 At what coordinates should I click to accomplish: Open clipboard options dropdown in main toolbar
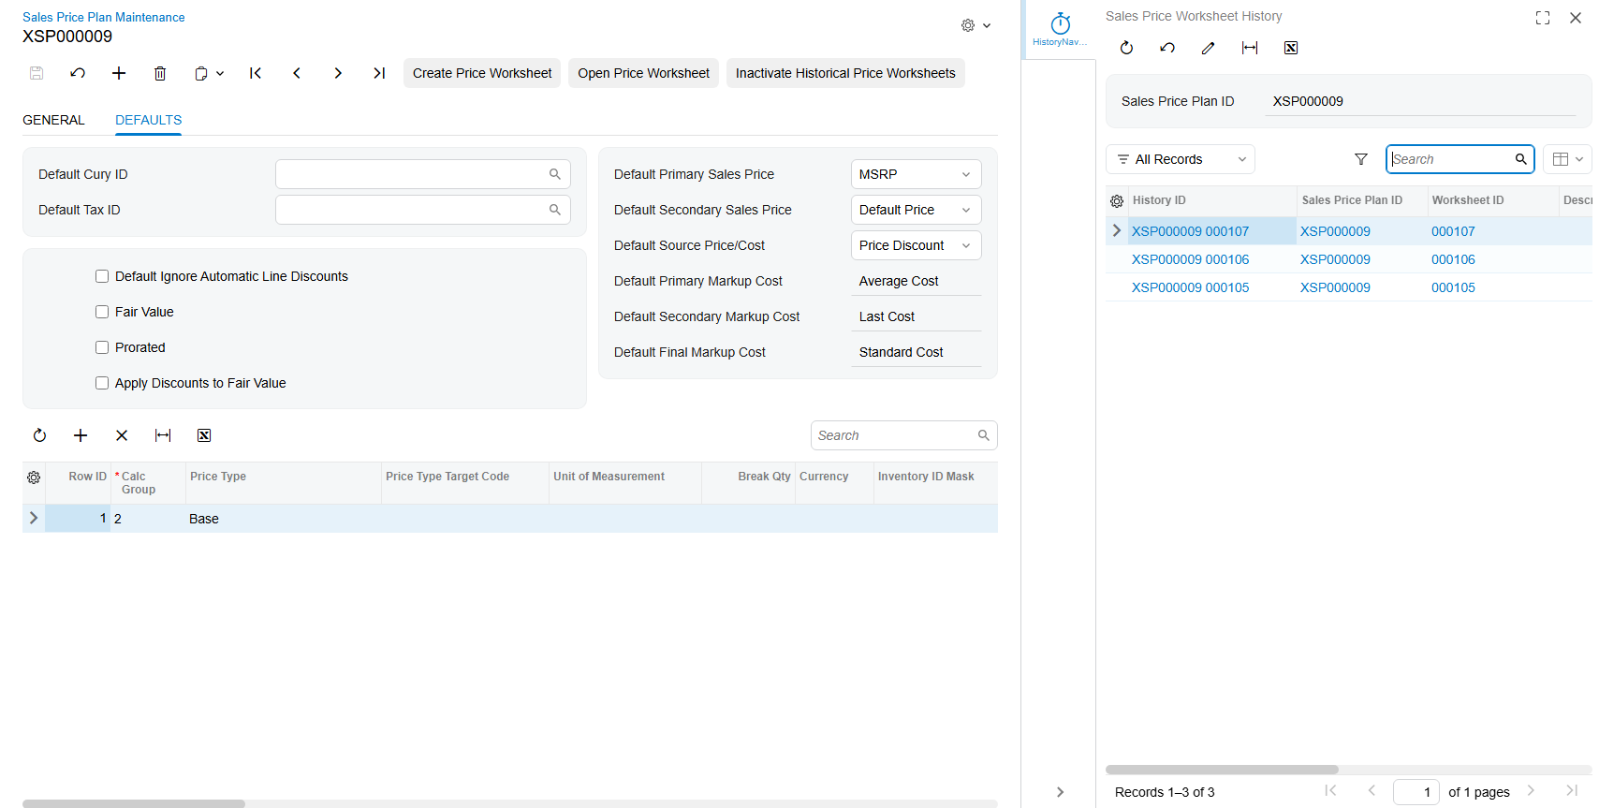point(209,73)
